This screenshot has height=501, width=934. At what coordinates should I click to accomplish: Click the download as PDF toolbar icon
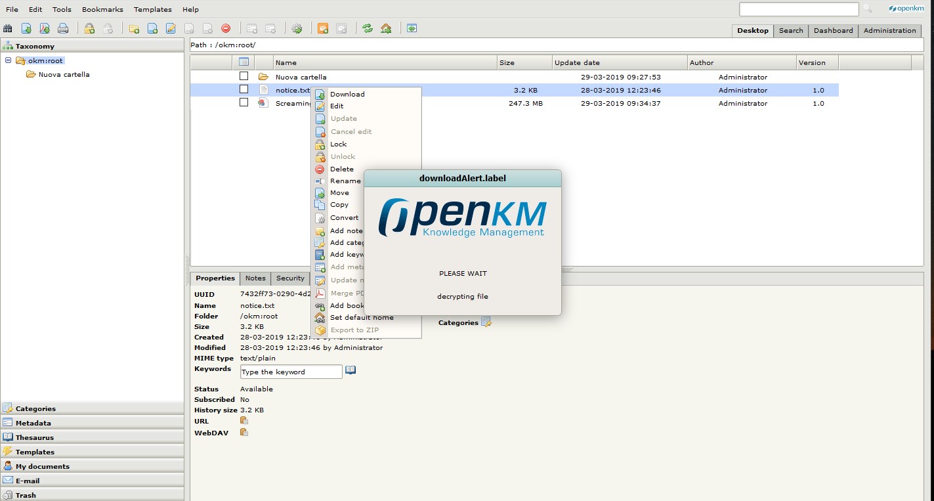45,28
